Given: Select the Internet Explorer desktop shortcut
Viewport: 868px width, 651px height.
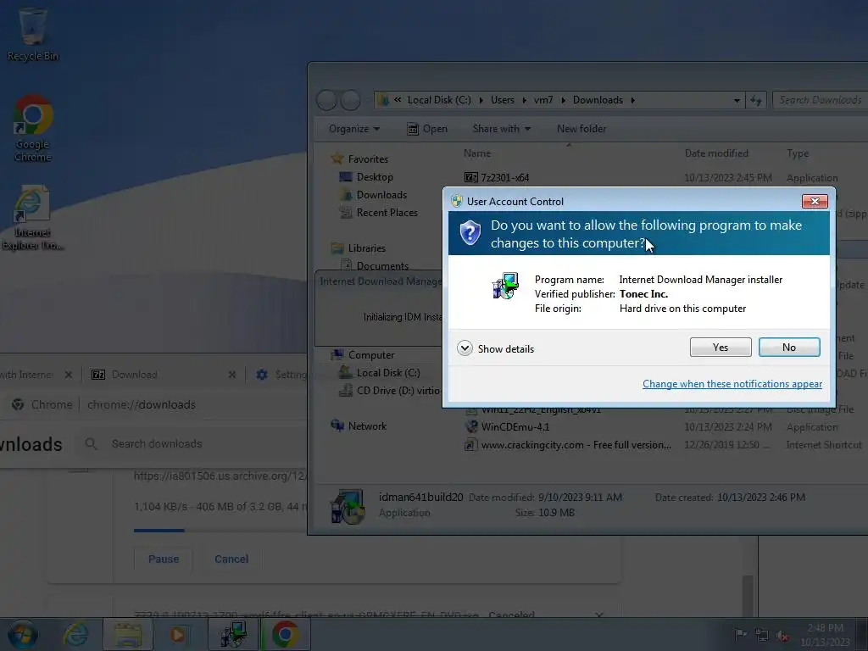Looking at the screenshot, I should [32, 218].
